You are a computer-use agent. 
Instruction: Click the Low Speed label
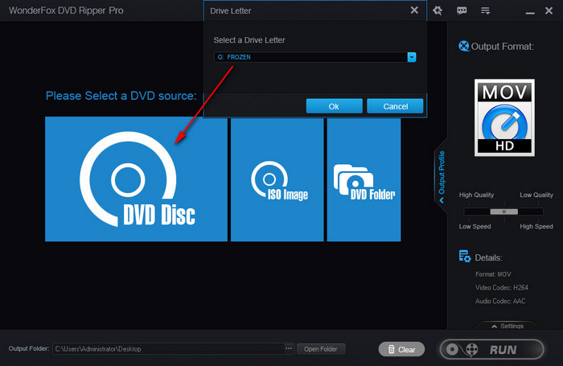[475, 226]
